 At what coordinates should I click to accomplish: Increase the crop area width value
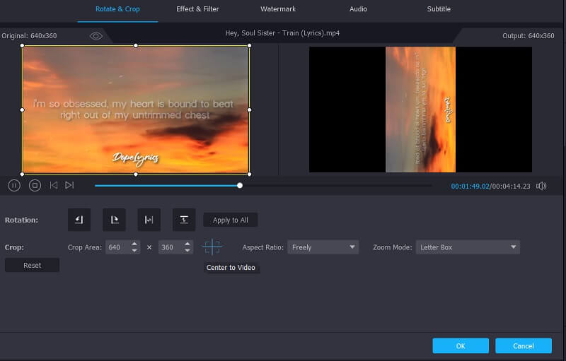134,244
